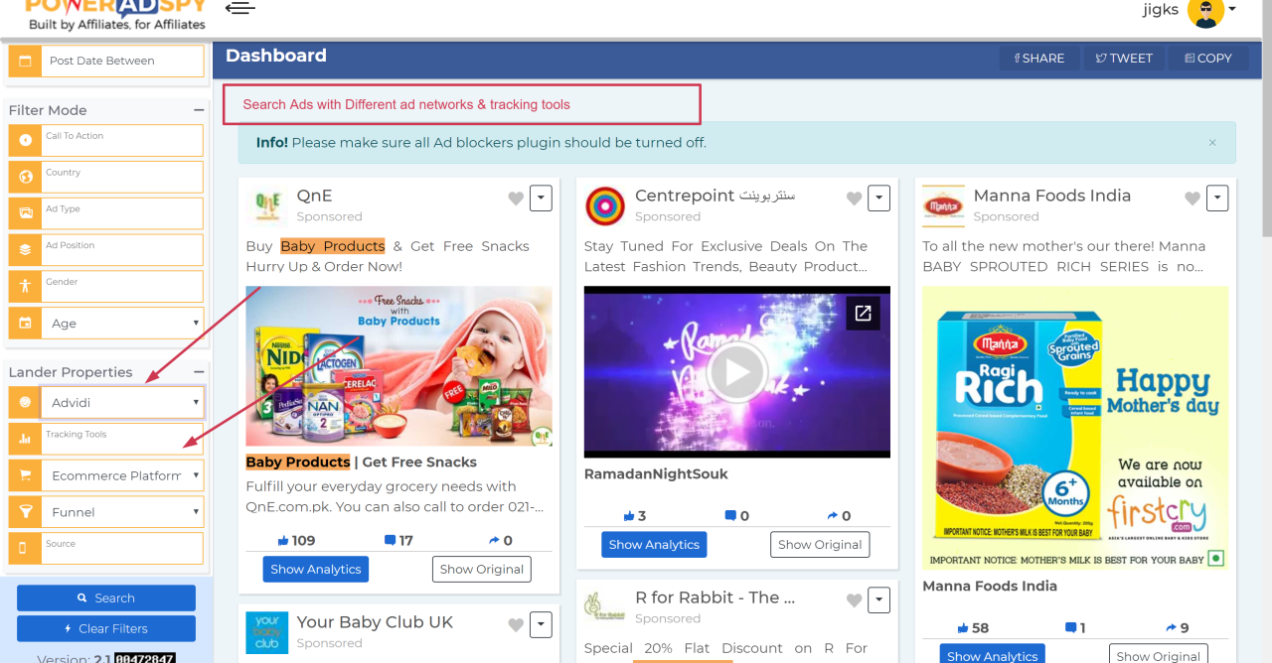Viewport: 1272px width, 663px height.
Task: Click Show Analytics for QnE ad
Action: [x=316, y=570]
